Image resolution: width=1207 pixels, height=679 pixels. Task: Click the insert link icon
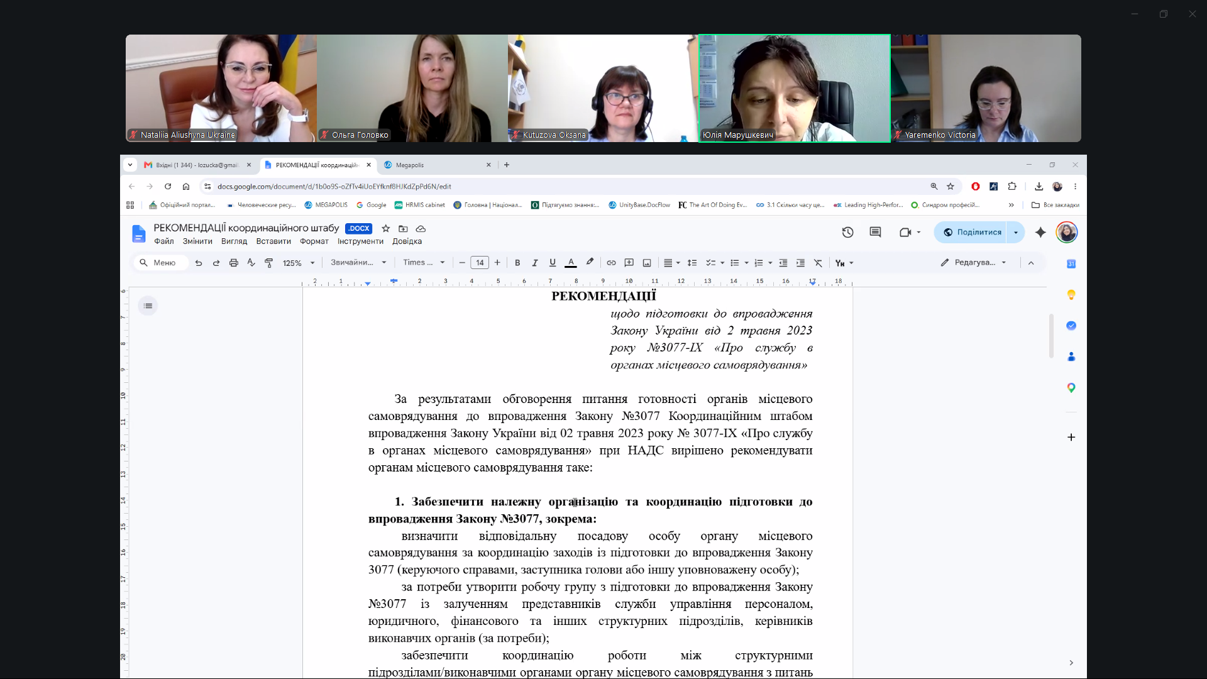[611, 263]
